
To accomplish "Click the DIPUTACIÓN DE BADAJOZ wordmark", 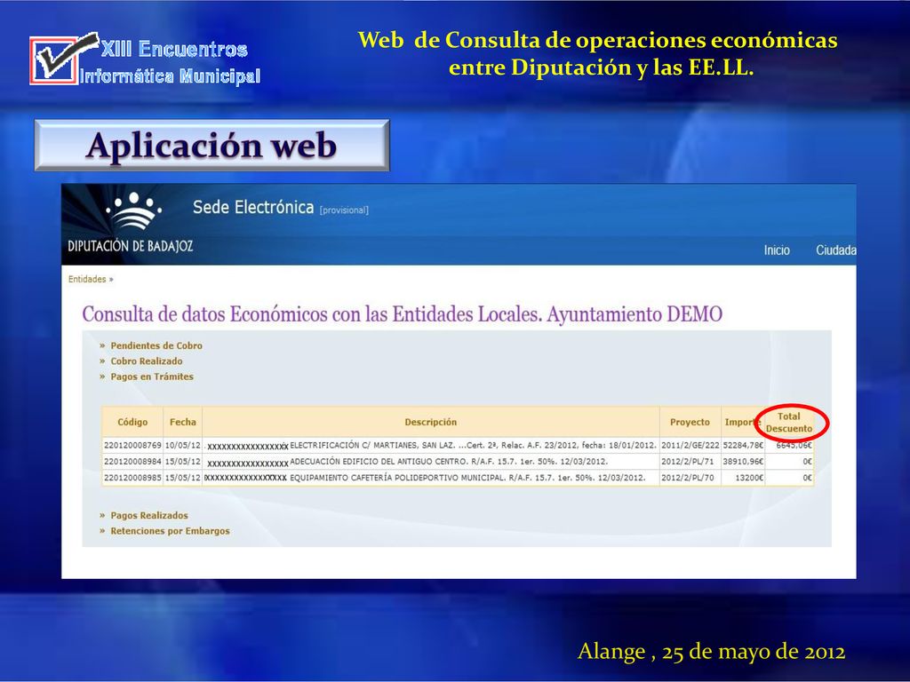I will coord(130,246).
